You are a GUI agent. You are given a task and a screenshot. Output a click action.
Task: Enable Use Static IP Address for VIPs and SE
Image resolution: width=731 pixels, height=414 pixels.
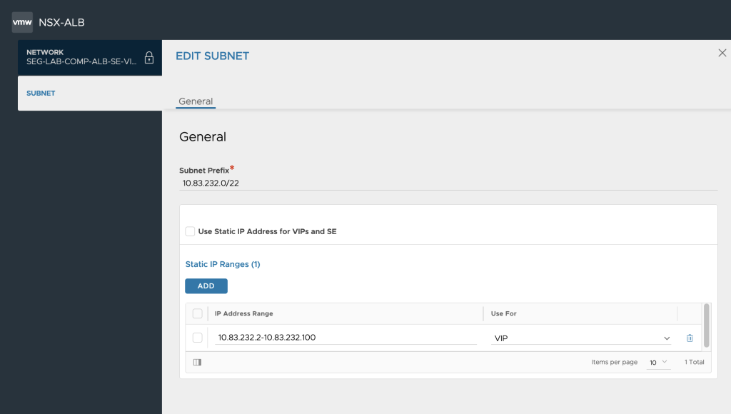190,231
